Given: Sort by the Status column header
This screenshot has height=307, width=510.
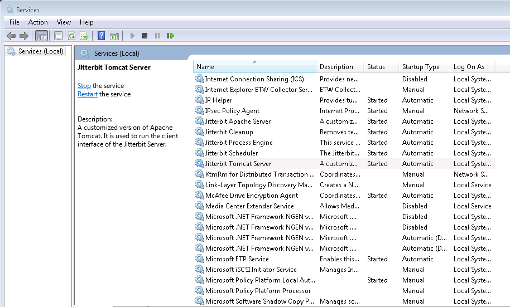Looking at the screenshot, I should 376,67.
